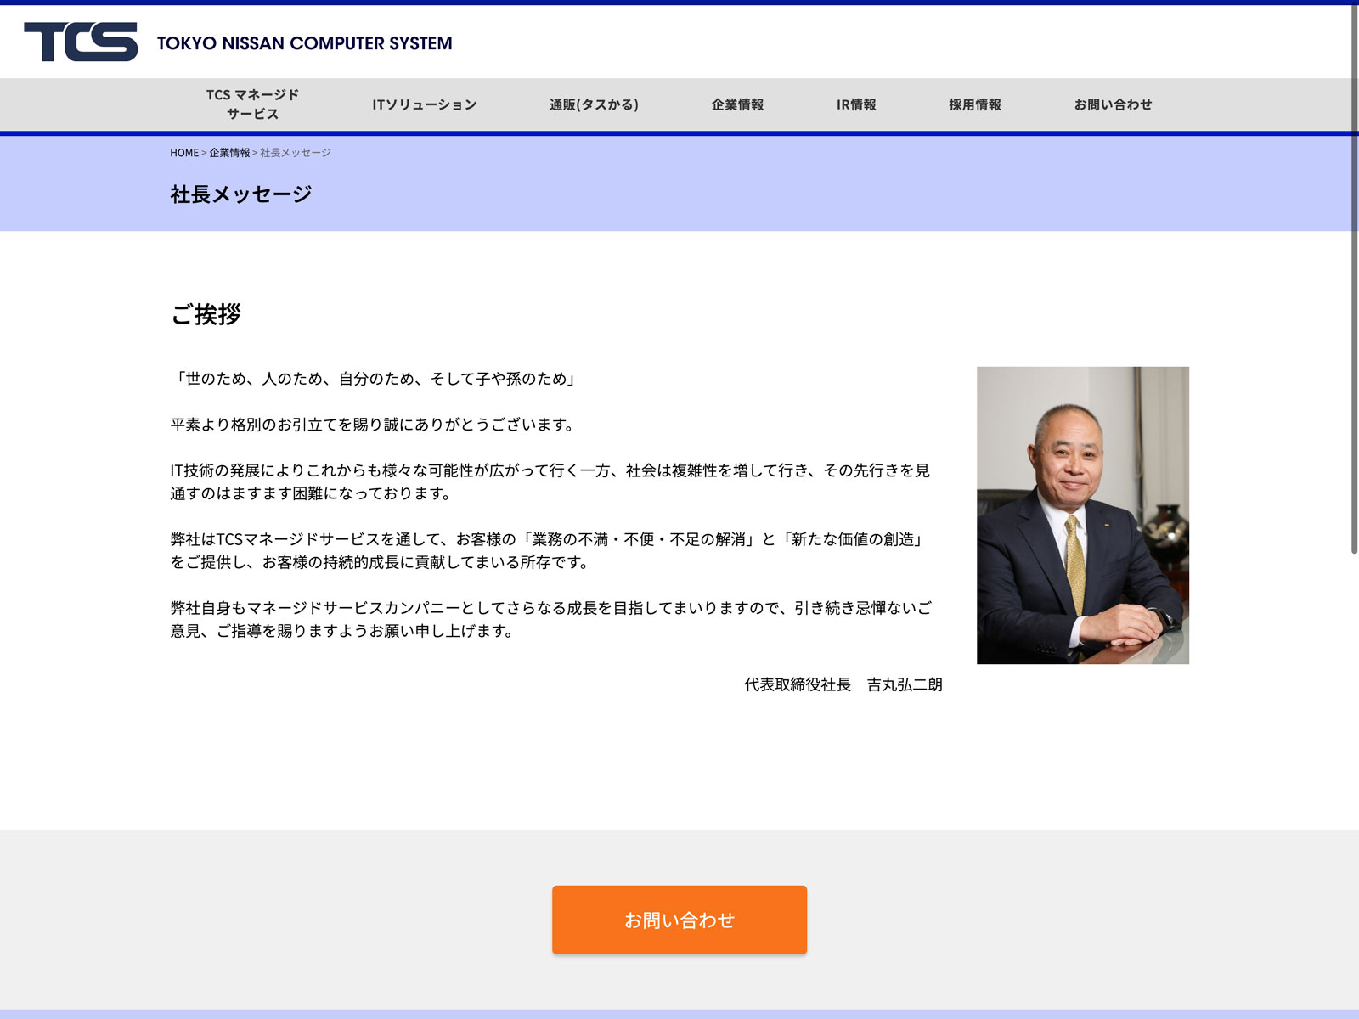Click お問い合わせ in the top navigation

click(1113, 104)
